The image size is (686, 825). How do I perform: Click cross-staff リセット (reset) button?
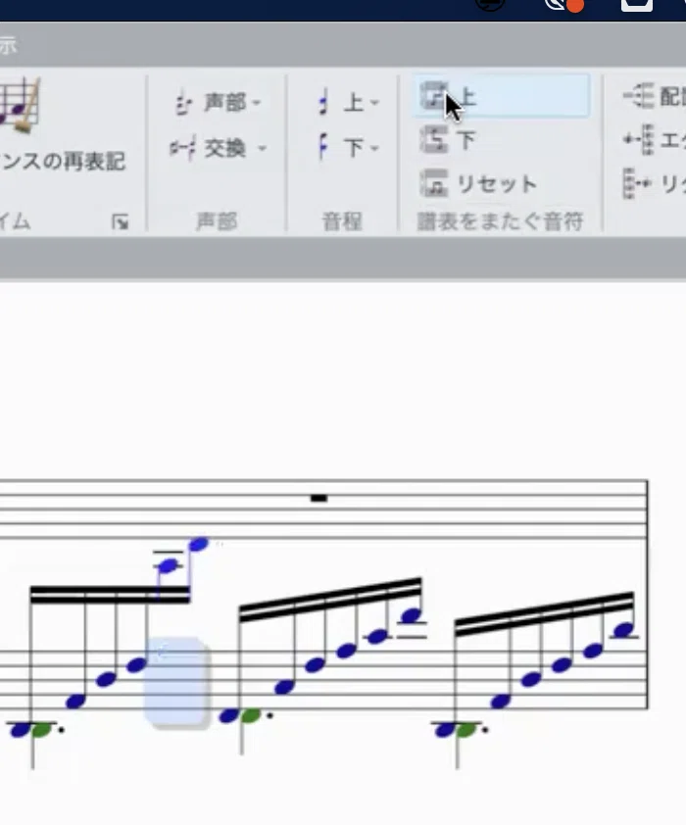(x=478, y=183)
